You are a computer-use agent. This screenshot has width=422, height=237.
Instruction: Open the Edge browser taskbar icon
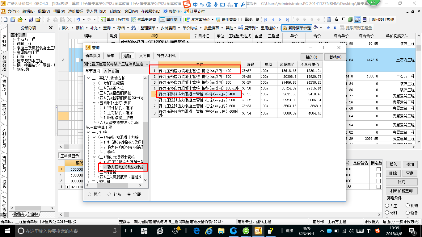pyautogui.click(x=197, y=231)
